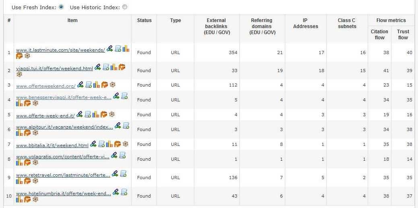Click the External backlinks column header
Screen dimensions: 418x208
pos(216,26)
